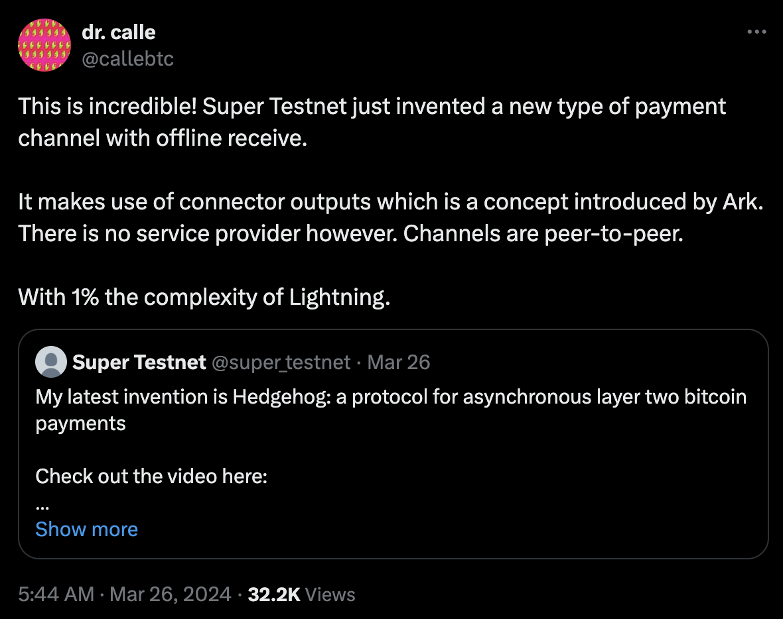Click the 32.2K view count number
This screenshot has height=619, width=783.
274,594
